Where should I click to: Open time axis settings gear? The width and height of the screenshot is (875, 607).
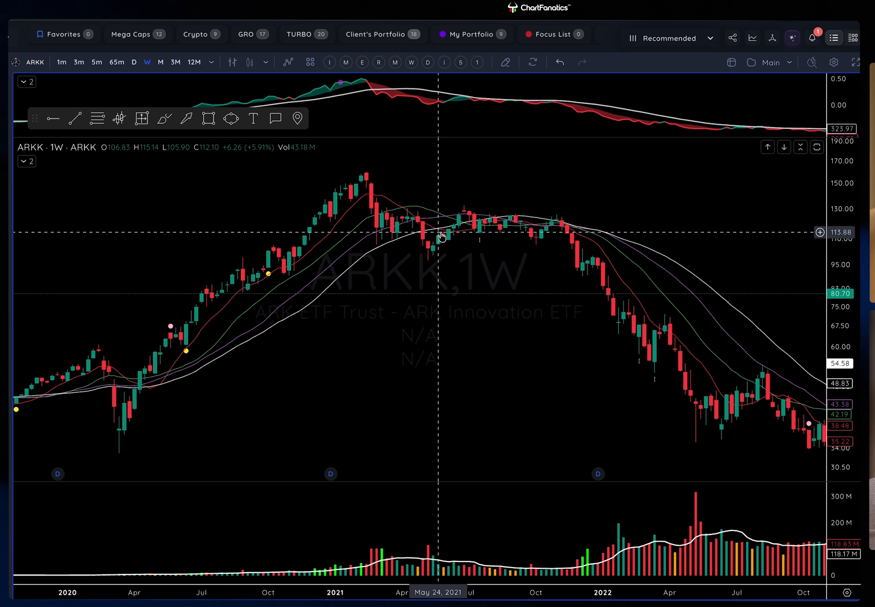(847, 592)
